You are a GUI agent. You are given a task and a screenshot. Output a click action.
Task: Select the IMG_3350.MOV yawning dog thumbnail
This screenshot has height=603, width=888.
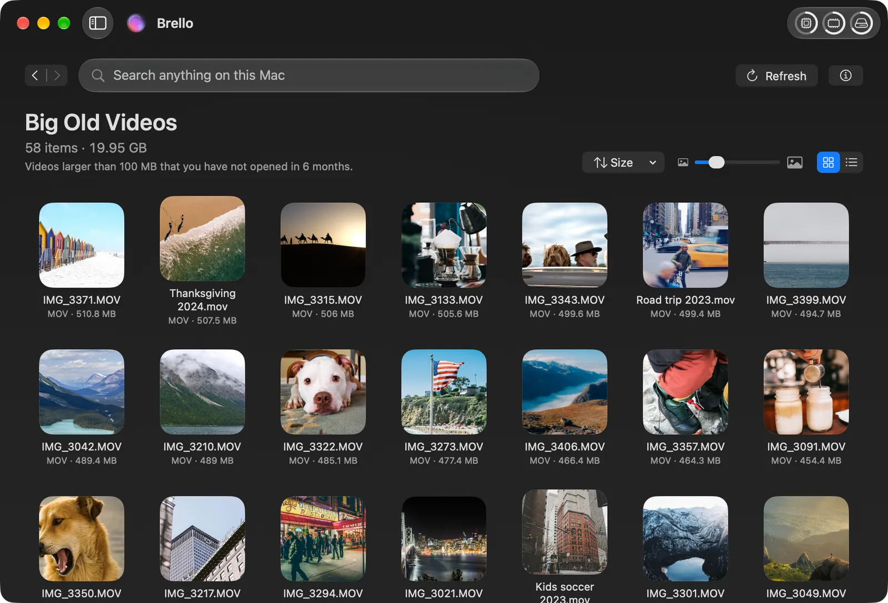pyautogui.click(x=82, y=539)
